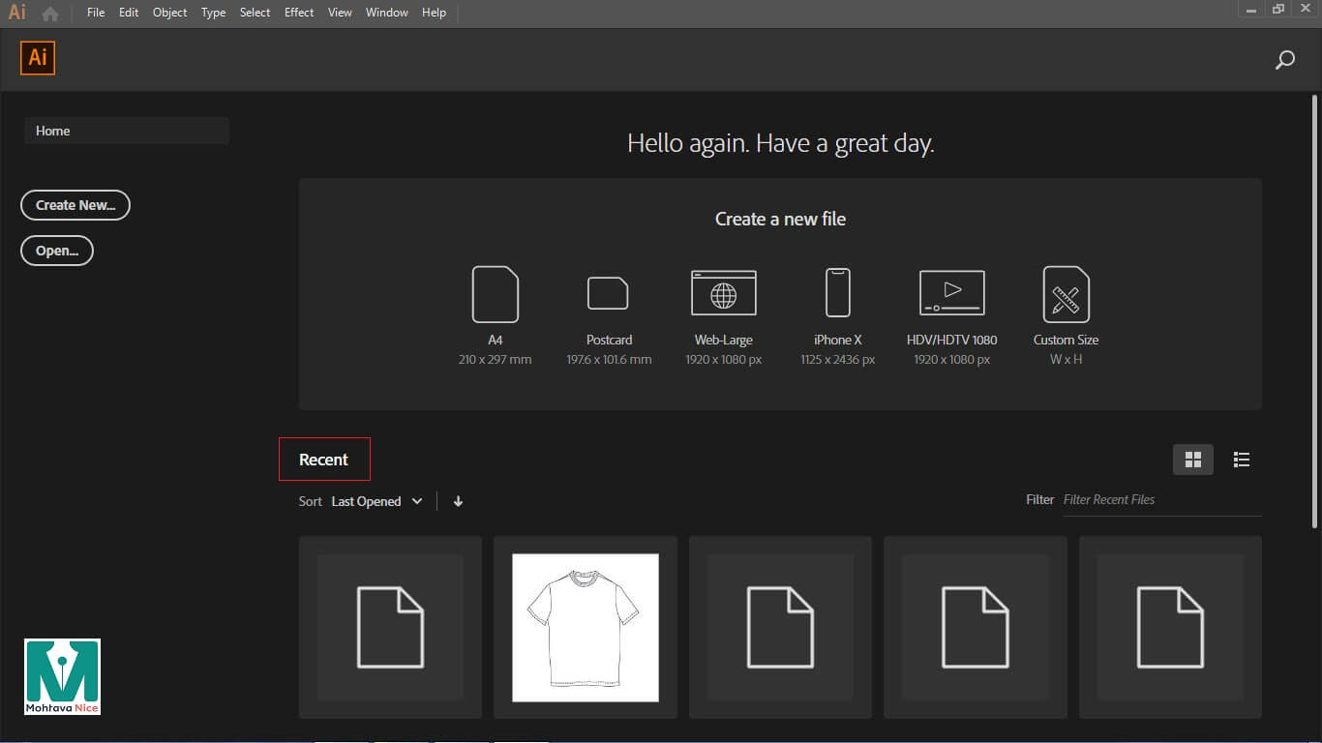The width and height of the screenshot is (1322, 743).
Task: Click the Filter Recent Files field
Action: [1160, 500]
